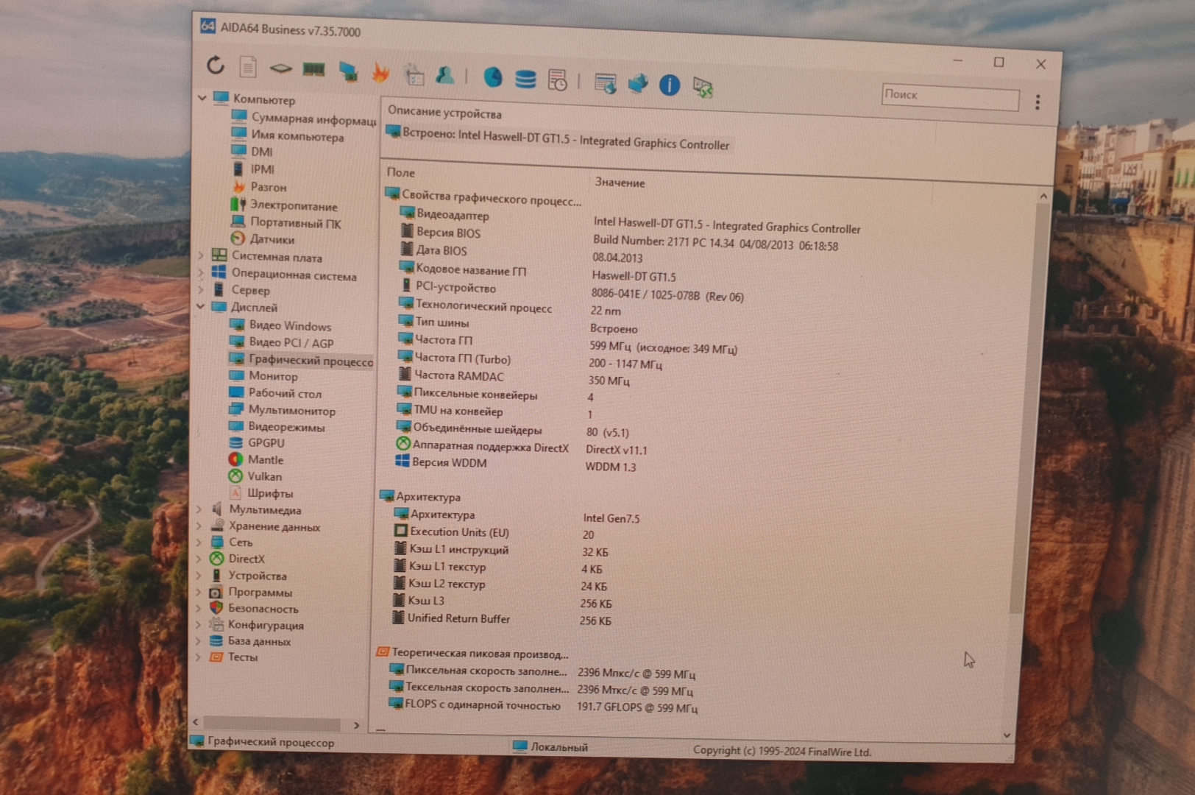1195x795 pixels.
Task: Select the Сервер tree item
Action: pos(241,289)
